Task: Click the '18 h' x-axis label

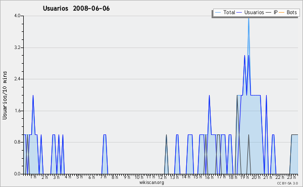Action: [x=233, y=177]
